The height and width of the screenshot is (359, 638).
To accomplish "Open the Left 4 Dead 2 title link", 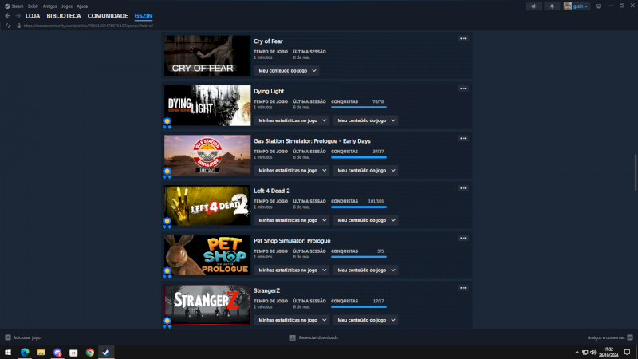I will click(272, 191).
